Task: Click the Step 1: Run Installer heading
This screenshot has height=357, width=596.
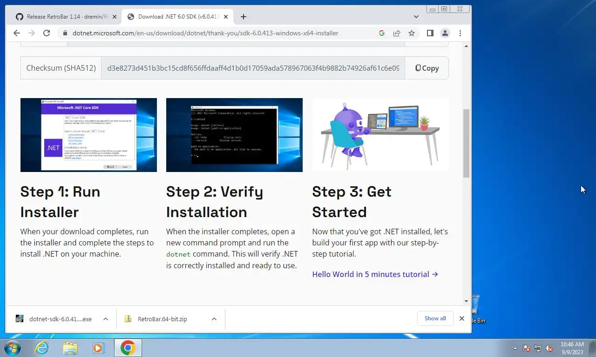Action: 60,202
